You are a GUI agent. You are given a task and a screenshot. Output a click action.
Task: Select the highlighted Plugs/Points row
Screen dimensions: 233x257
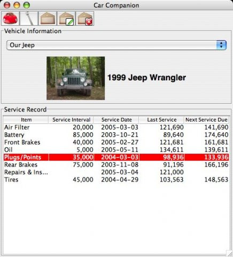116,157
